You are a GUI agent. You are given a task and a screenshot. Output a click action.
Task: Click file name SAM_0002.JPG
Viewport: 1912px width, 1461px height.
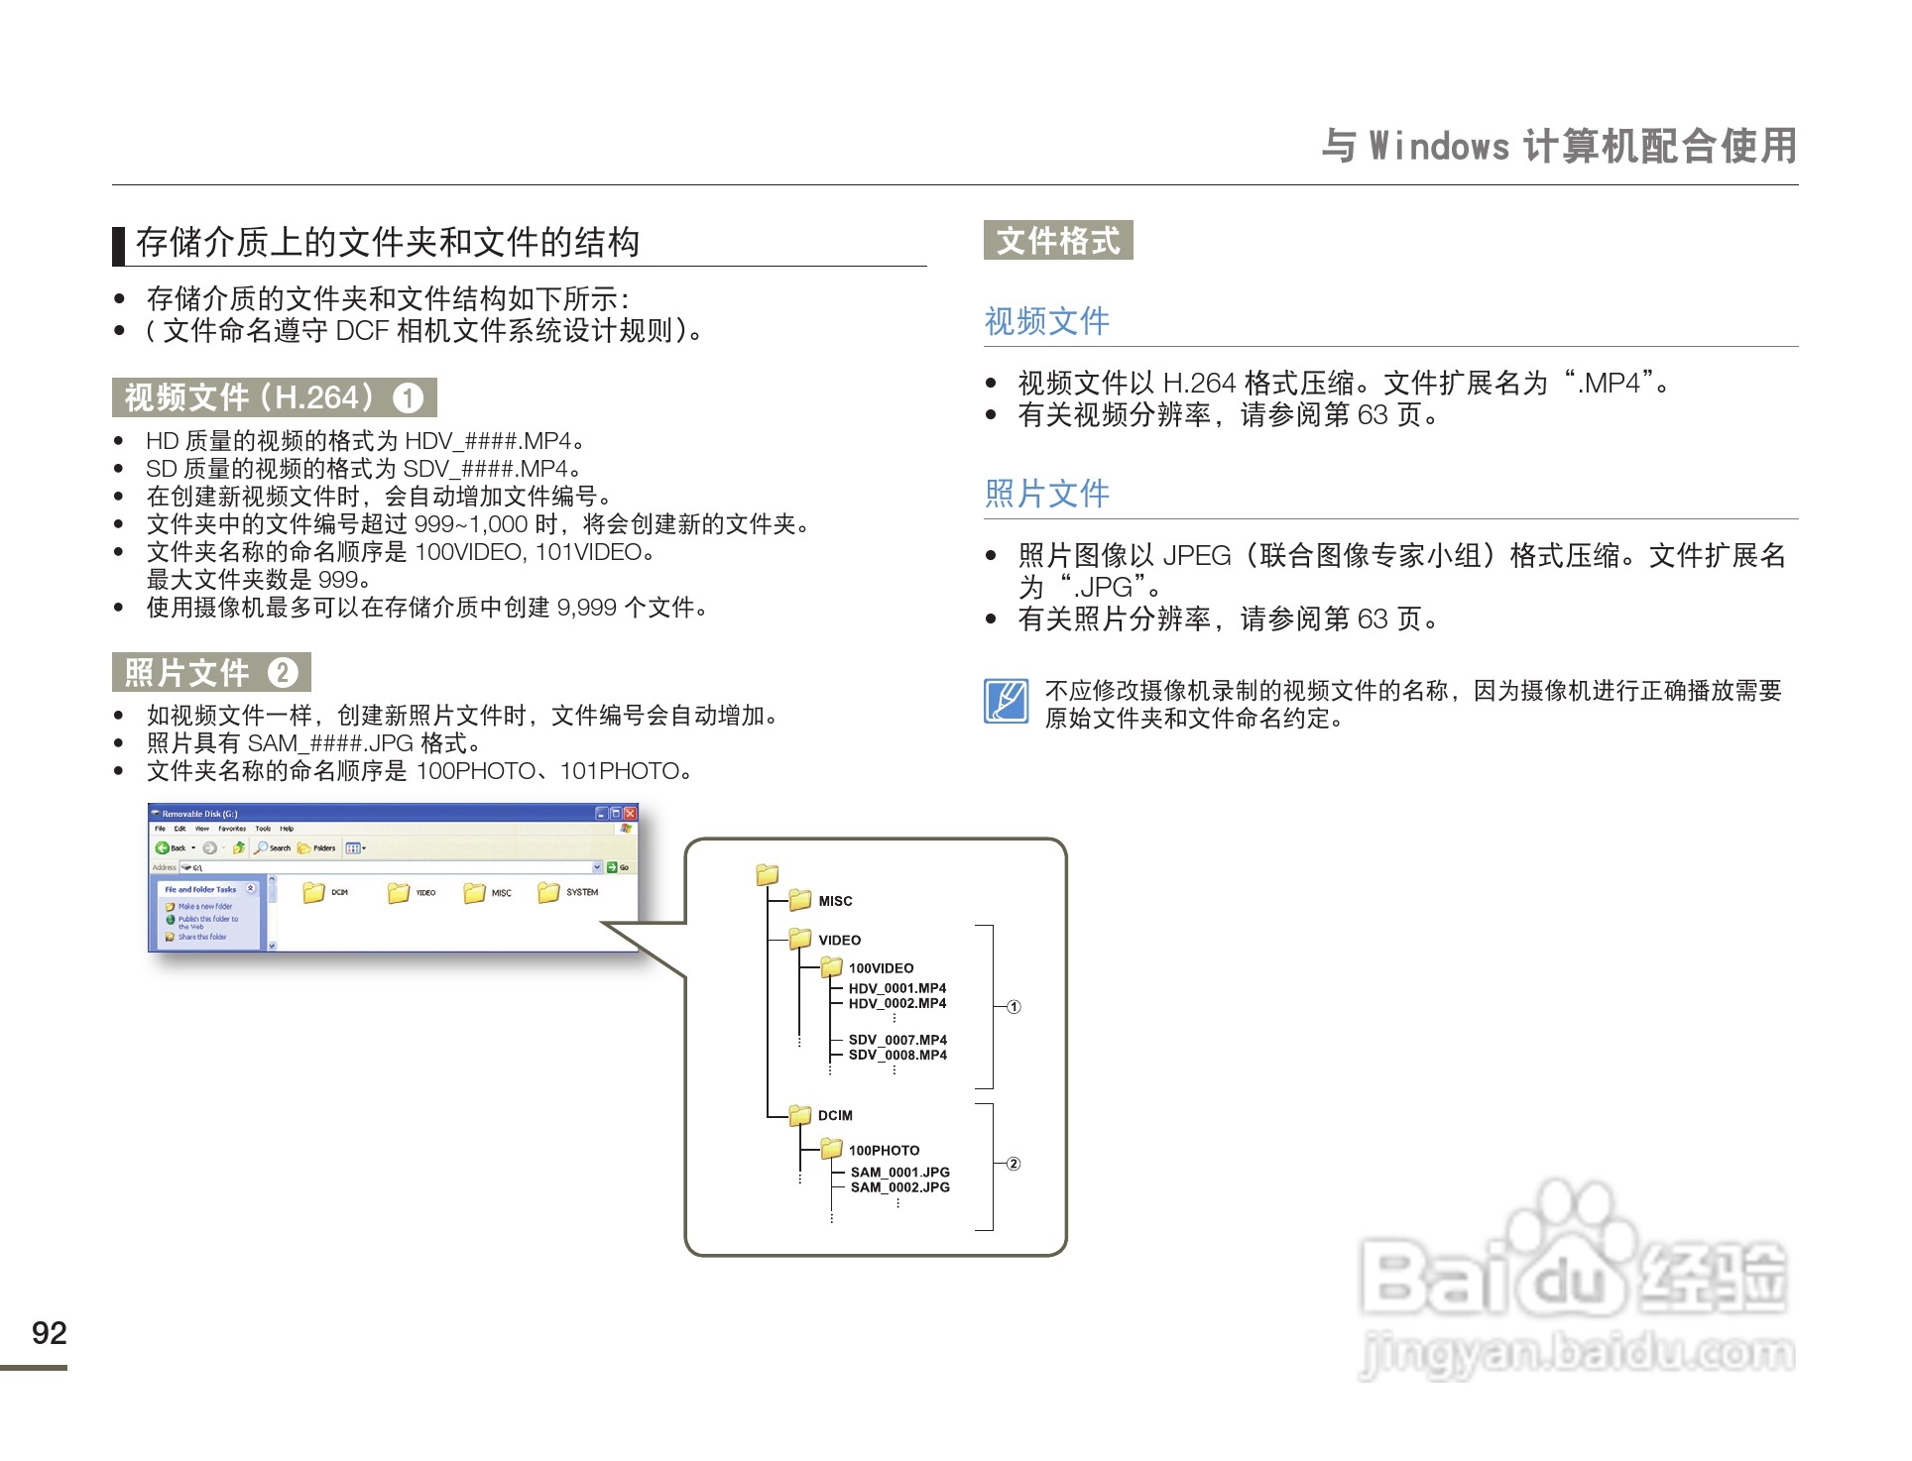tap(900, 1187)
